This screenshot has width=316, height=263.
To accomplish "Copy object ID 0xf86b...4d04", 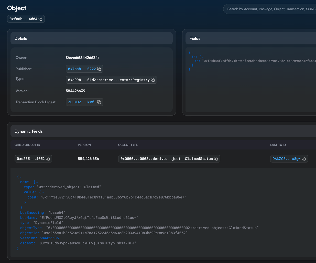I will tap(40, 19).
